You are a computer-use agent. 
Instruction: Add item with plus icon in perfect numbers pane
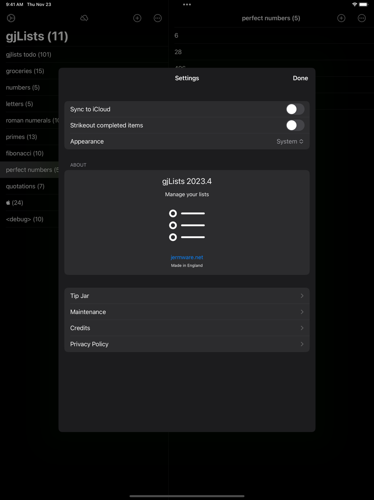click(x=341, y=18)
